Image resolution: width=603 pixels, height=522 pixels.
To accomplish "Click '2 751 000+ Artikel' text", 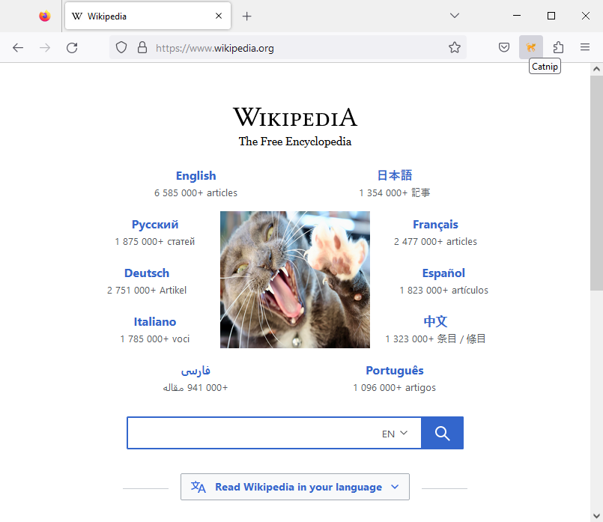I will click(147, 291).
